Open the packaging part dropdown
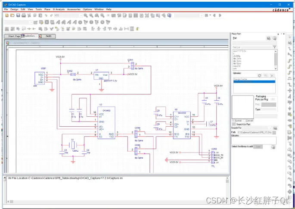Image resolution: width=295 pixels, height=209 pixels. click(268, 105)
